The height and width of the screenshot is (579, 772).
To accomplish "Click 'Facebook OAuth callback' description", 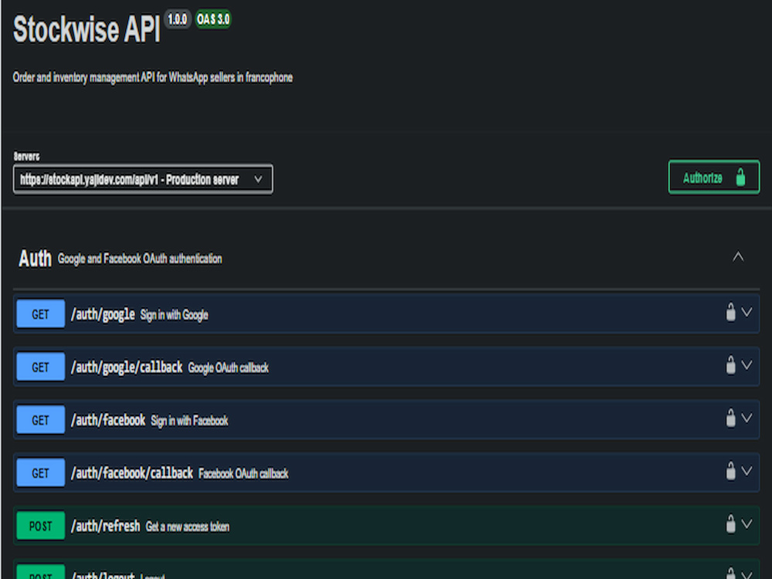I will tap(244, 474).
